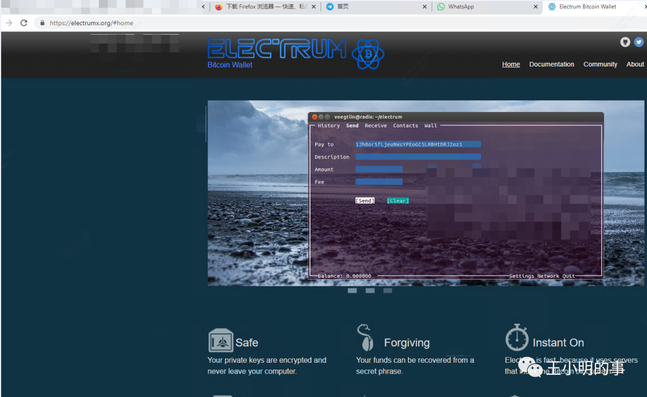Click the Forgiving heading
The image size is (647, 397).
click(x=407, y=343)
